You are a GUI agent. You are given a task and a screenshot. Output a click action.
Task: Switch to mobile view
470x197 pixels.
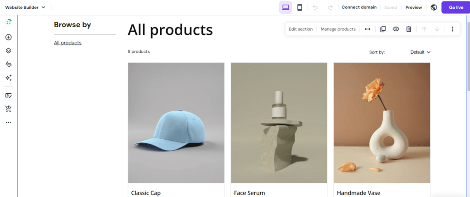pos(299,7)
